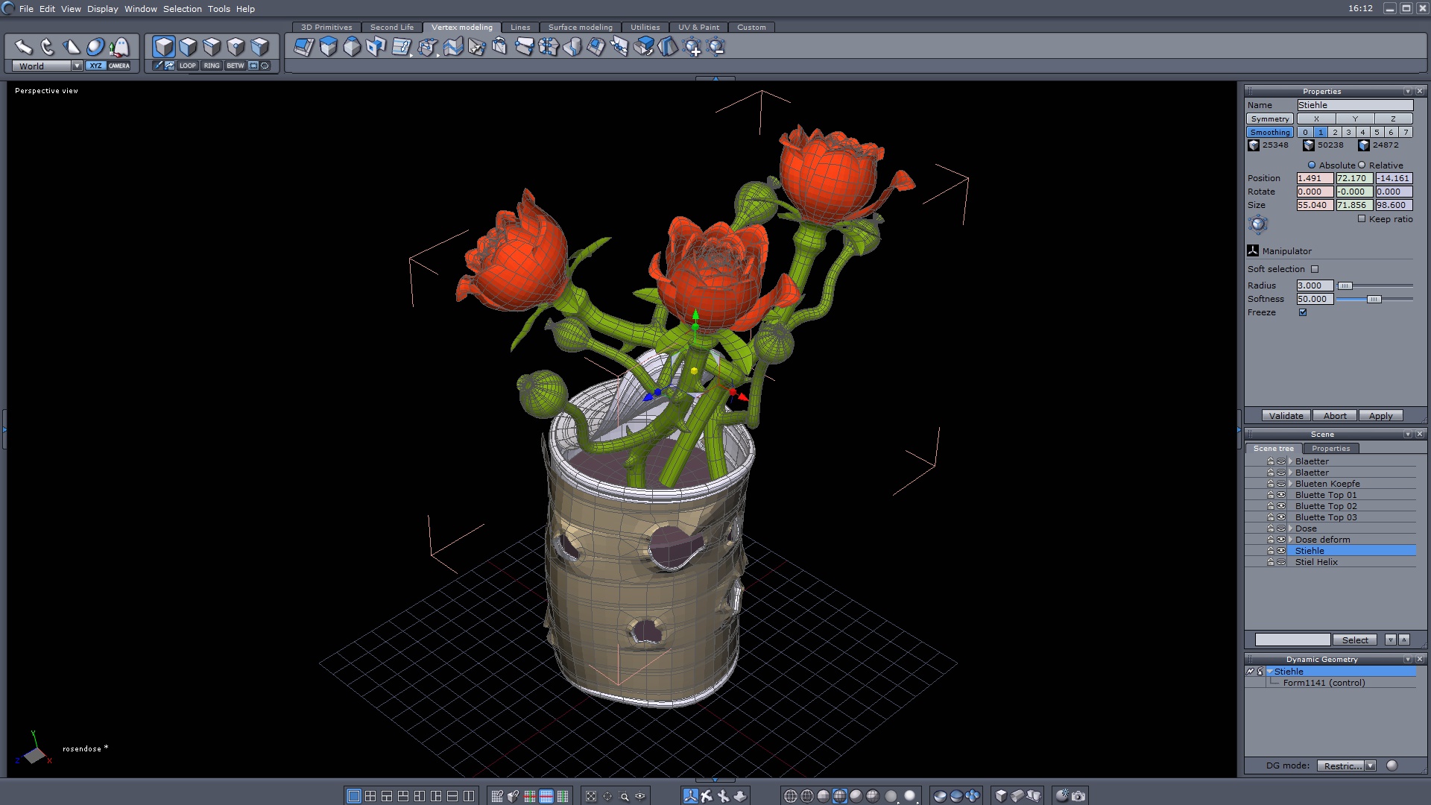Click the camera snapshot icon in bottom bar
The width and height of the screenshot is (1431, 805).
coord(1078,796)
